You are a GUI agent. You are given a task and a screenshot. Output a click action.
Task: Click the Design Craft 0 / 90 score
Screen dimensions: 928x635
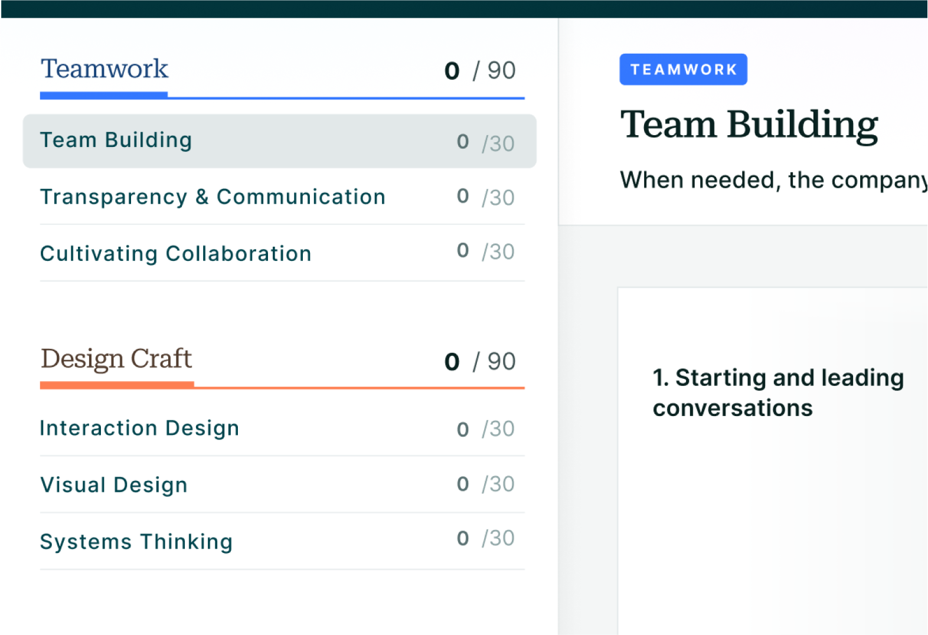pyautogui.click(x=480, y=362)
